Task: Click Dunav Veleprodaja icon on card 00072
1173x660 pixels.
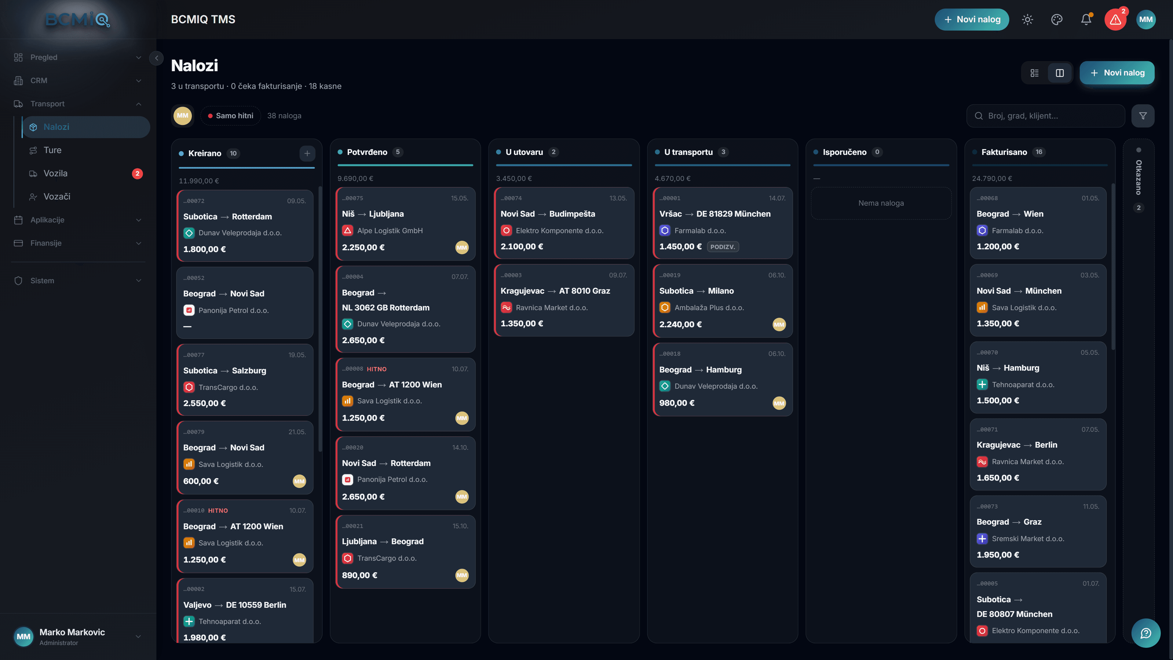Action: coord(189,233)
